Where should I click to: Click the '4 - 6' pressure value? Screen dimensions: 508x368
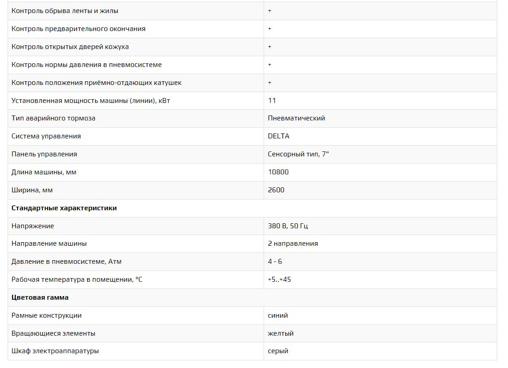[275, 262]
